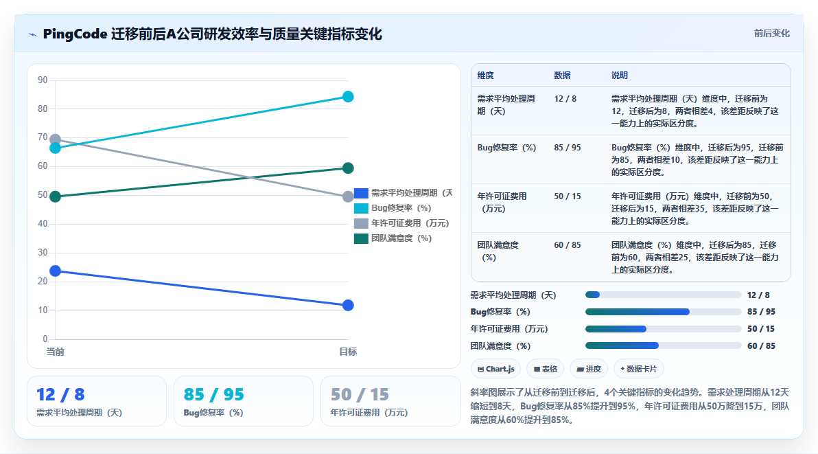Viewport: 818px width, 454px height.
Task: Click the 50 / 15 data card
Action: tap(390, 401)
